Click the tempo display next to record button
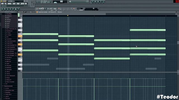Image resolution: width=179 pixels, height=100 pixels. [50, 9]
